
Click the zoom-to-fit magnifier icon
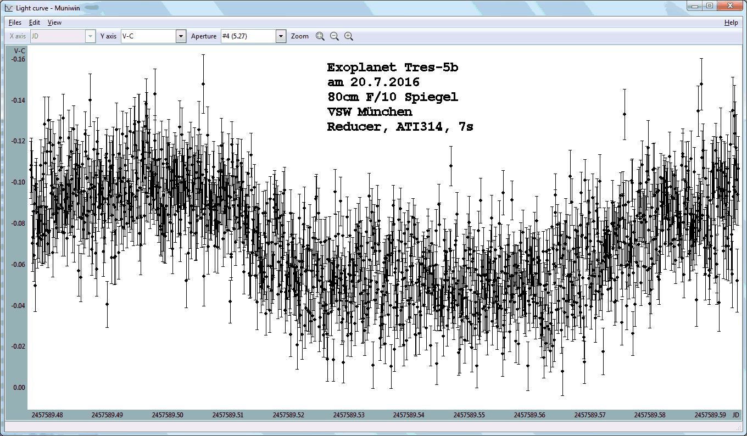pos(320,36)
